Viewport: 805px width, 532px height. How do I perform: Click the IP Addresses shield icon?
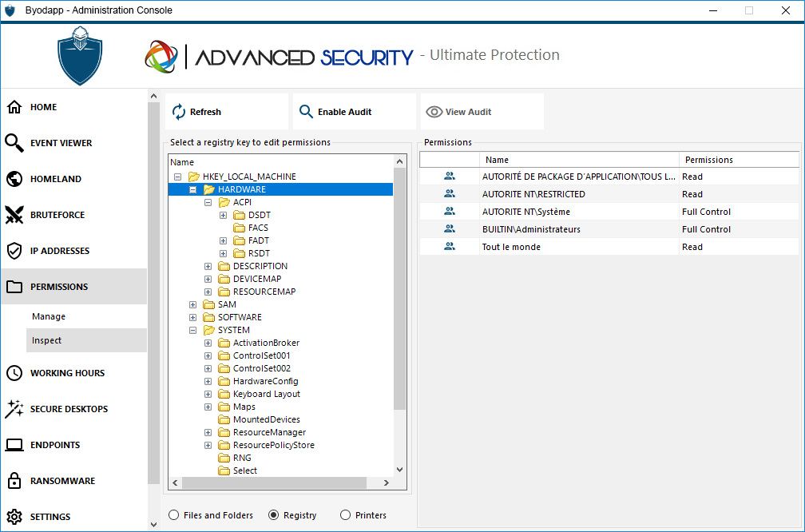pyautogui.click(x=14, y=251)
